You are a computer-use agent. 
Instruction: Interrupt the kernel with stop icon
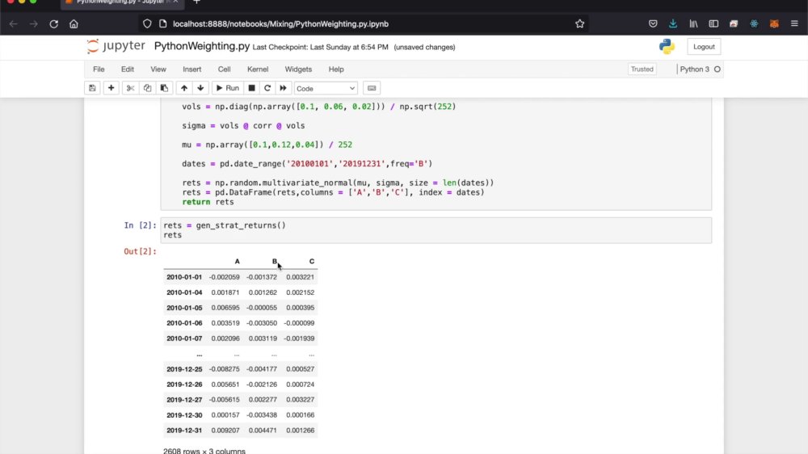[251, 88]
